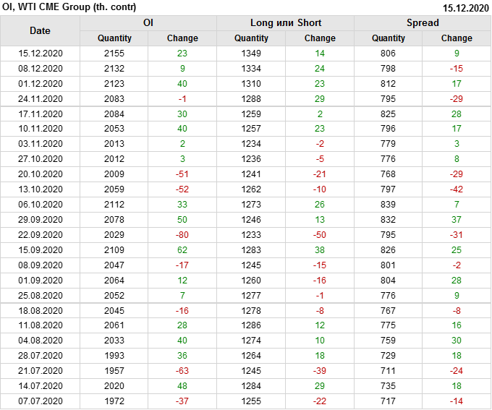The height and width of the screenshot is (410, 492).
Task: Select the 07.07.2020 date cell
Action: coord(41,401)
